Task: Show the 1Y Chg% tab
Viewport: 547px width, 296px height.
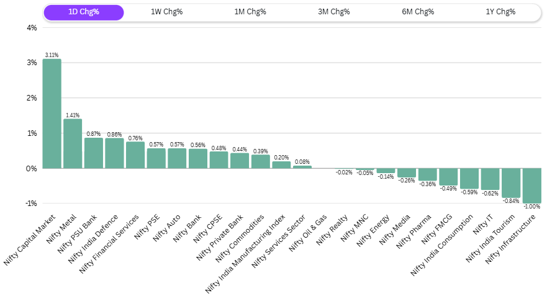Action: tap(500, 12)
